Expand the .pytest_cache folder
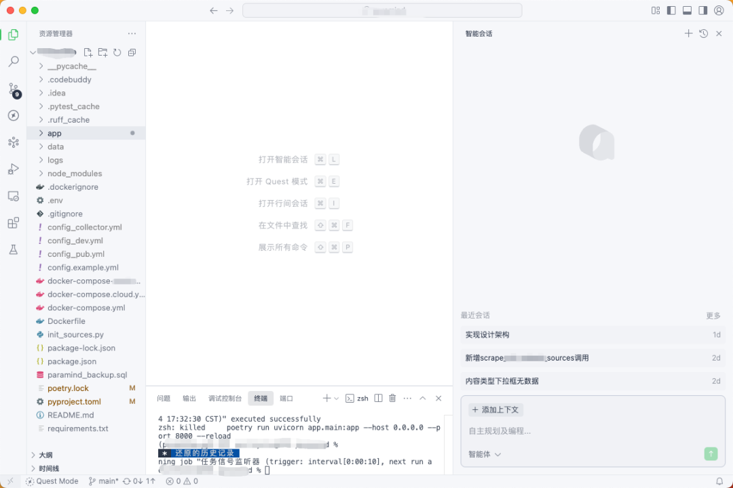The image size is (733, 488). [86, 106]
